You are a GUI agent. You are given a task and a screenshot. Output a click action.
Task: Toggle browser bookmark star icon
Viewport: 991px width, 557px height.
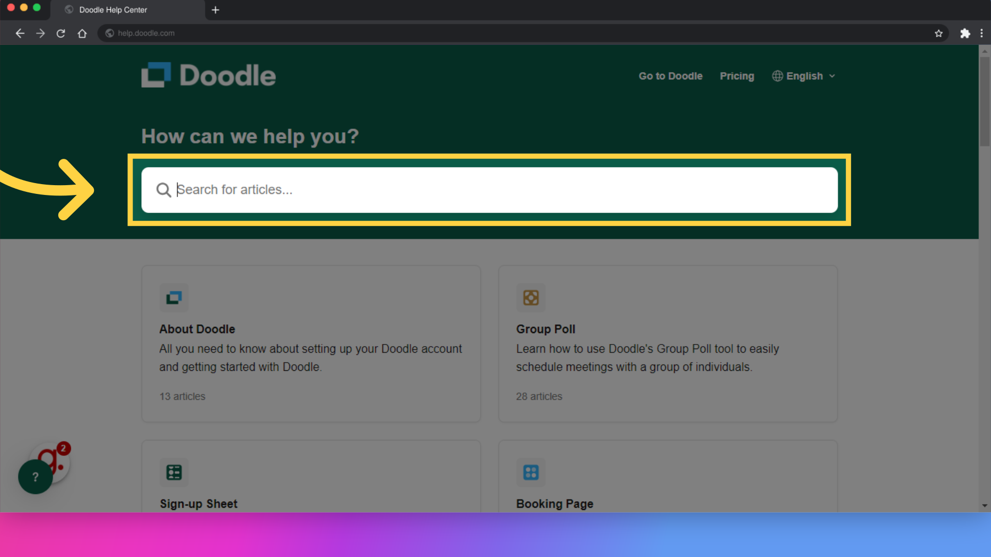pyautogui.click(x=939, y=32)
